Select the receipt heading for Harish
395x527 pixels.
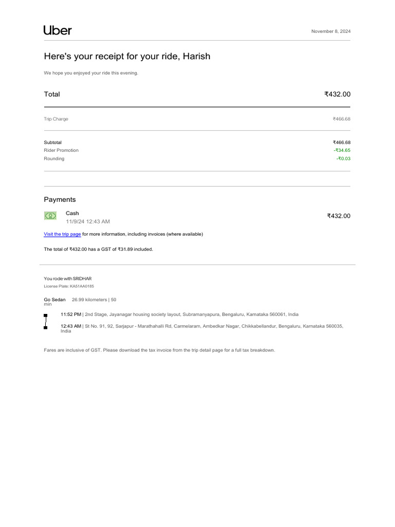click(127, 57)
